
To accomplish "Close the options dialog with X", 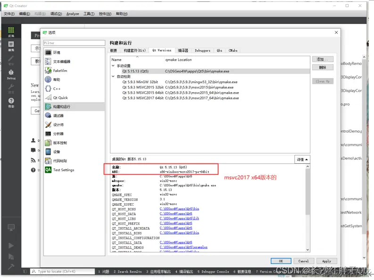I will (336, 32).
